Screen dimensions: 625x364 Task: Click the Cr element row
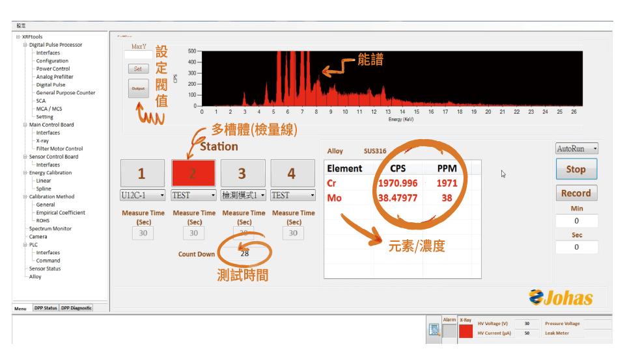click(402, 183)
